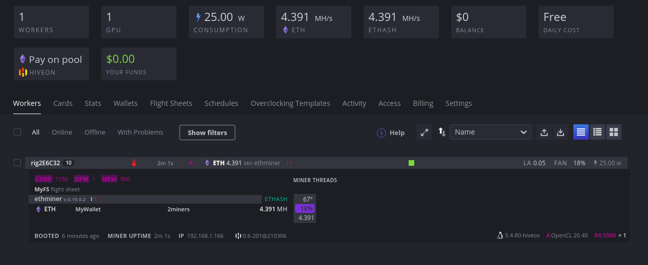Click the green GPU status square
Image resolution: width=648 pixels, height=265 pixels.
coord(411,163)
